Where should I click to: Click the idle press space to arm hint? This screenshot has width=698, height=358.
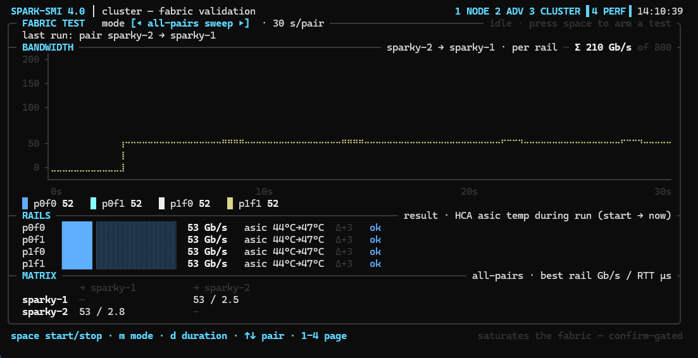[580, 23]
